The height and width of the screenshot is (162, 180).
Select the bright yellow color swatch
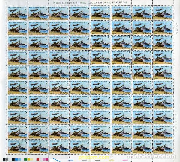[x=29, y=159]
